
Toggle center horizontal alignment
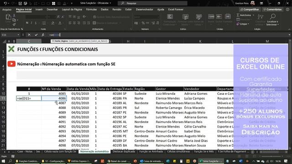74,23
